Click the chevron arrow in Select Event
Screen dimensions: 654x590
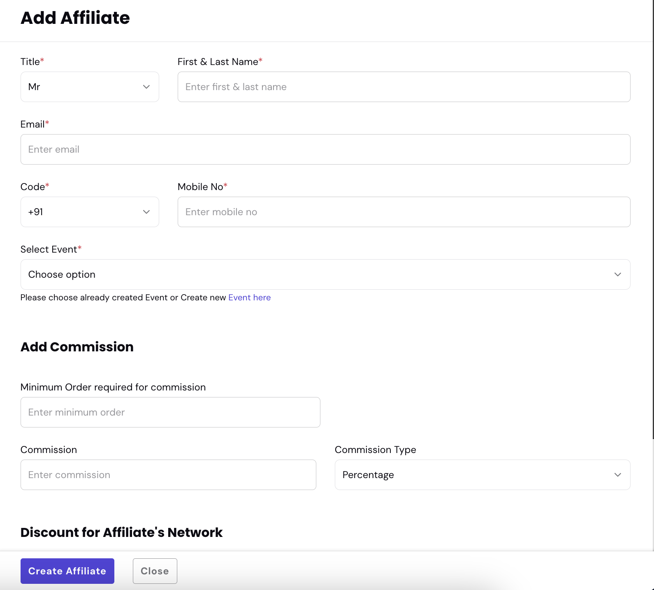tap(617, 274)
